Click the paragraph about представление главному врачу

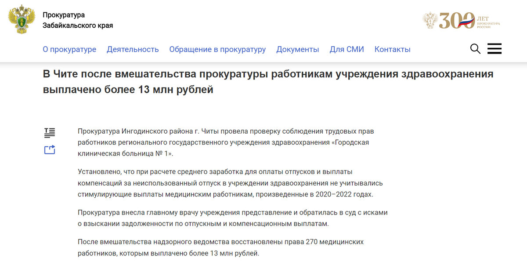[x=233, y=218]
